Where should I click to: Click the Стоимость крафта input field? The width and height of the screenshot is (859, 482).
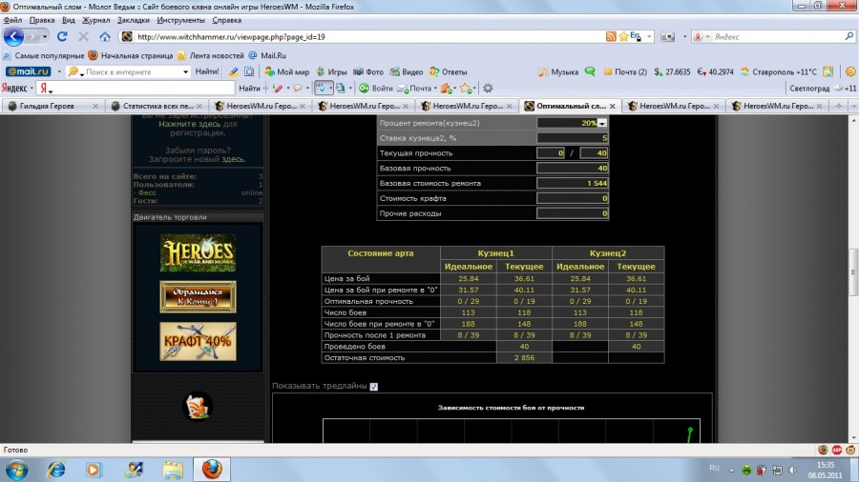[573, 198]
